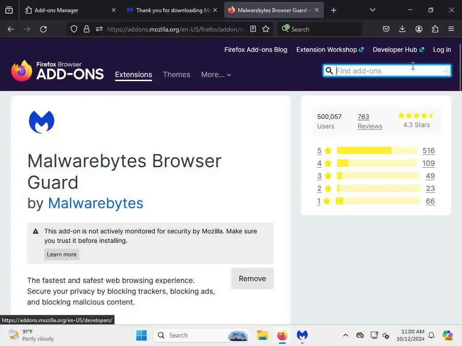The image size is (462, 346).
Task: Click Learn more button in warning
Action: 61,255
